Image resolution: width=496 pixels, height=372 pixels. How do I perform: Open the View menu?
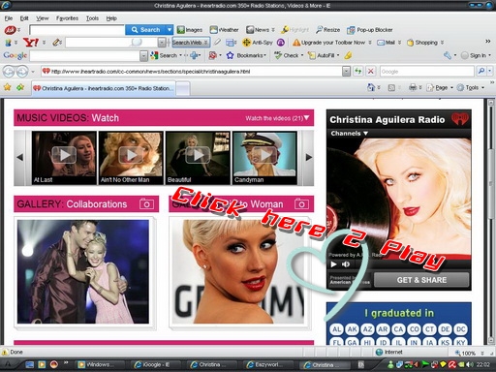coord(43,18)
